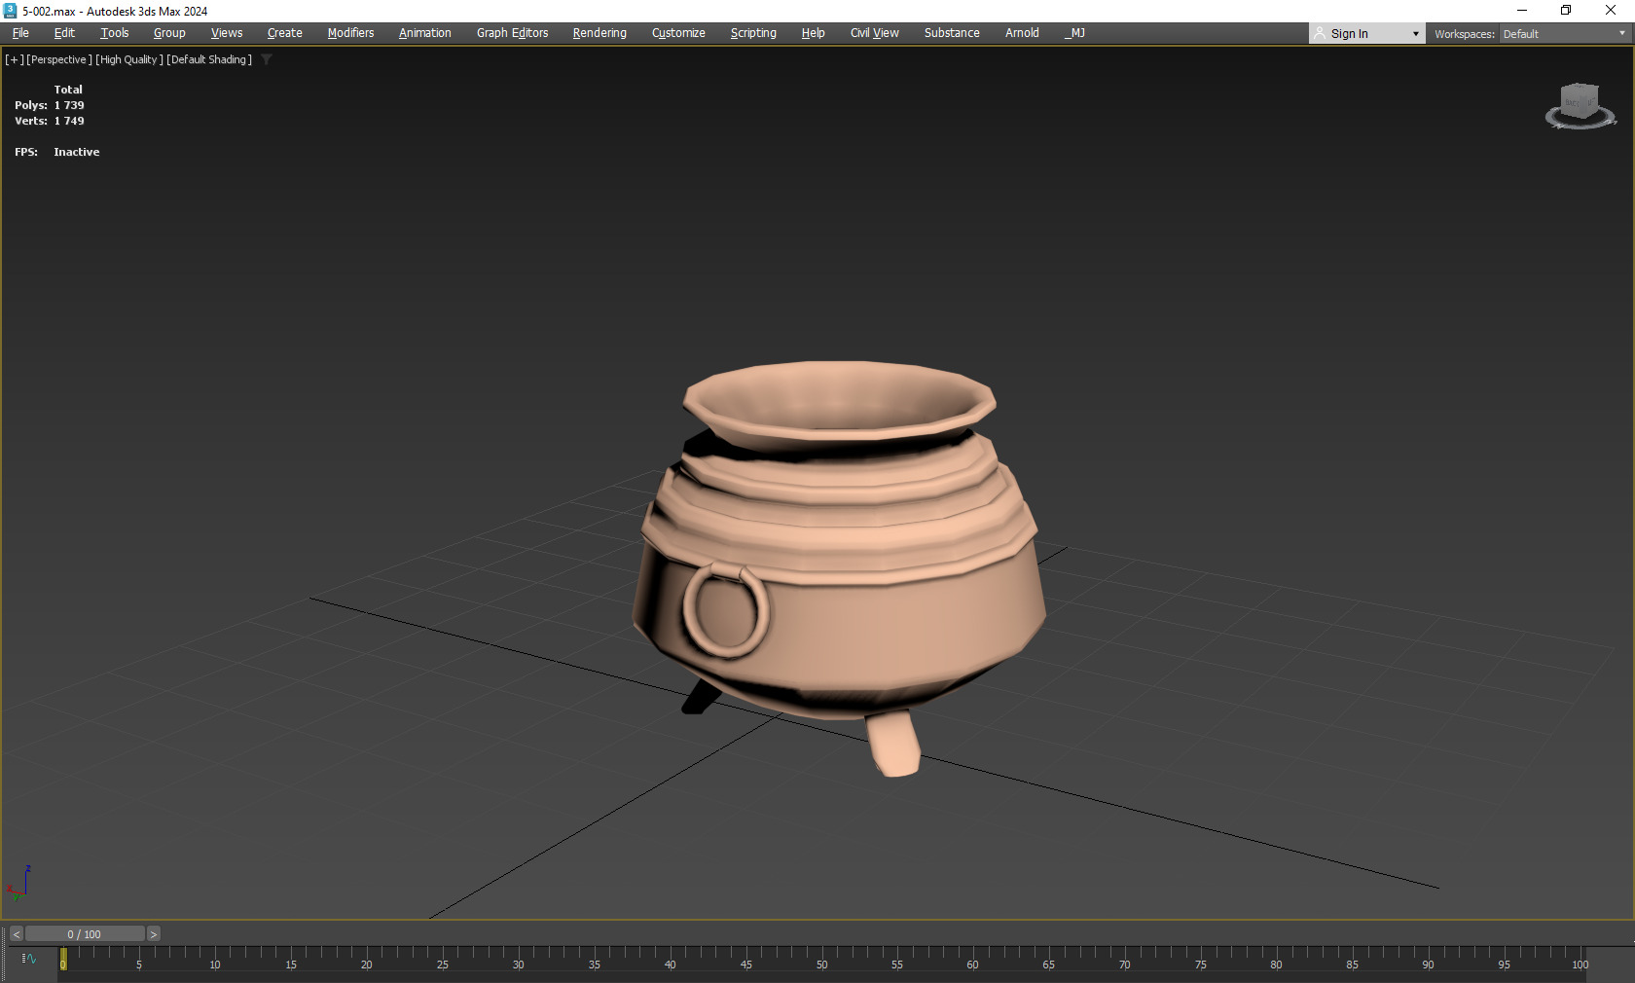
Task: Click the 3ds Max application icon
Action: coord(10,11)
